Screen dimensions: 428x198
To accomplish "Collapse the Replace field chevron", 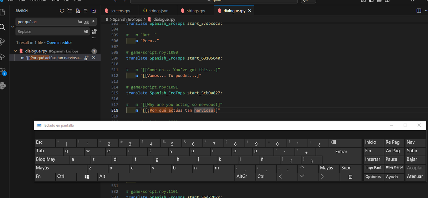I will (x=12, y=27).
